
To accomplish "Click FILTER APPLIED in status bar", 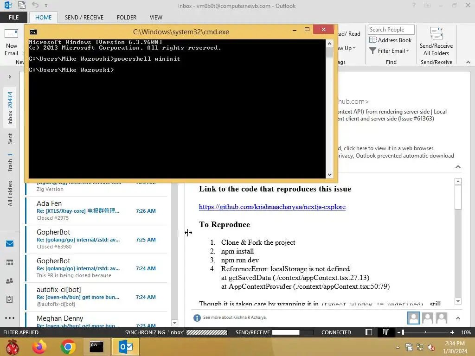I will [x=20, y=332].
